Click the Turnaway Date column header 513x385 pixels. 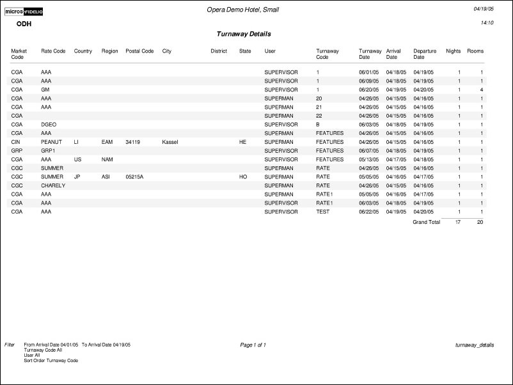tap(370, 53)
